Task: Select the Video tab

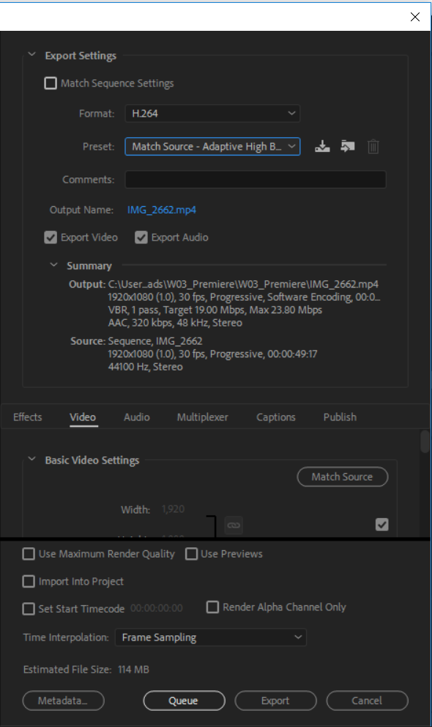Action: tap(83, 417)
